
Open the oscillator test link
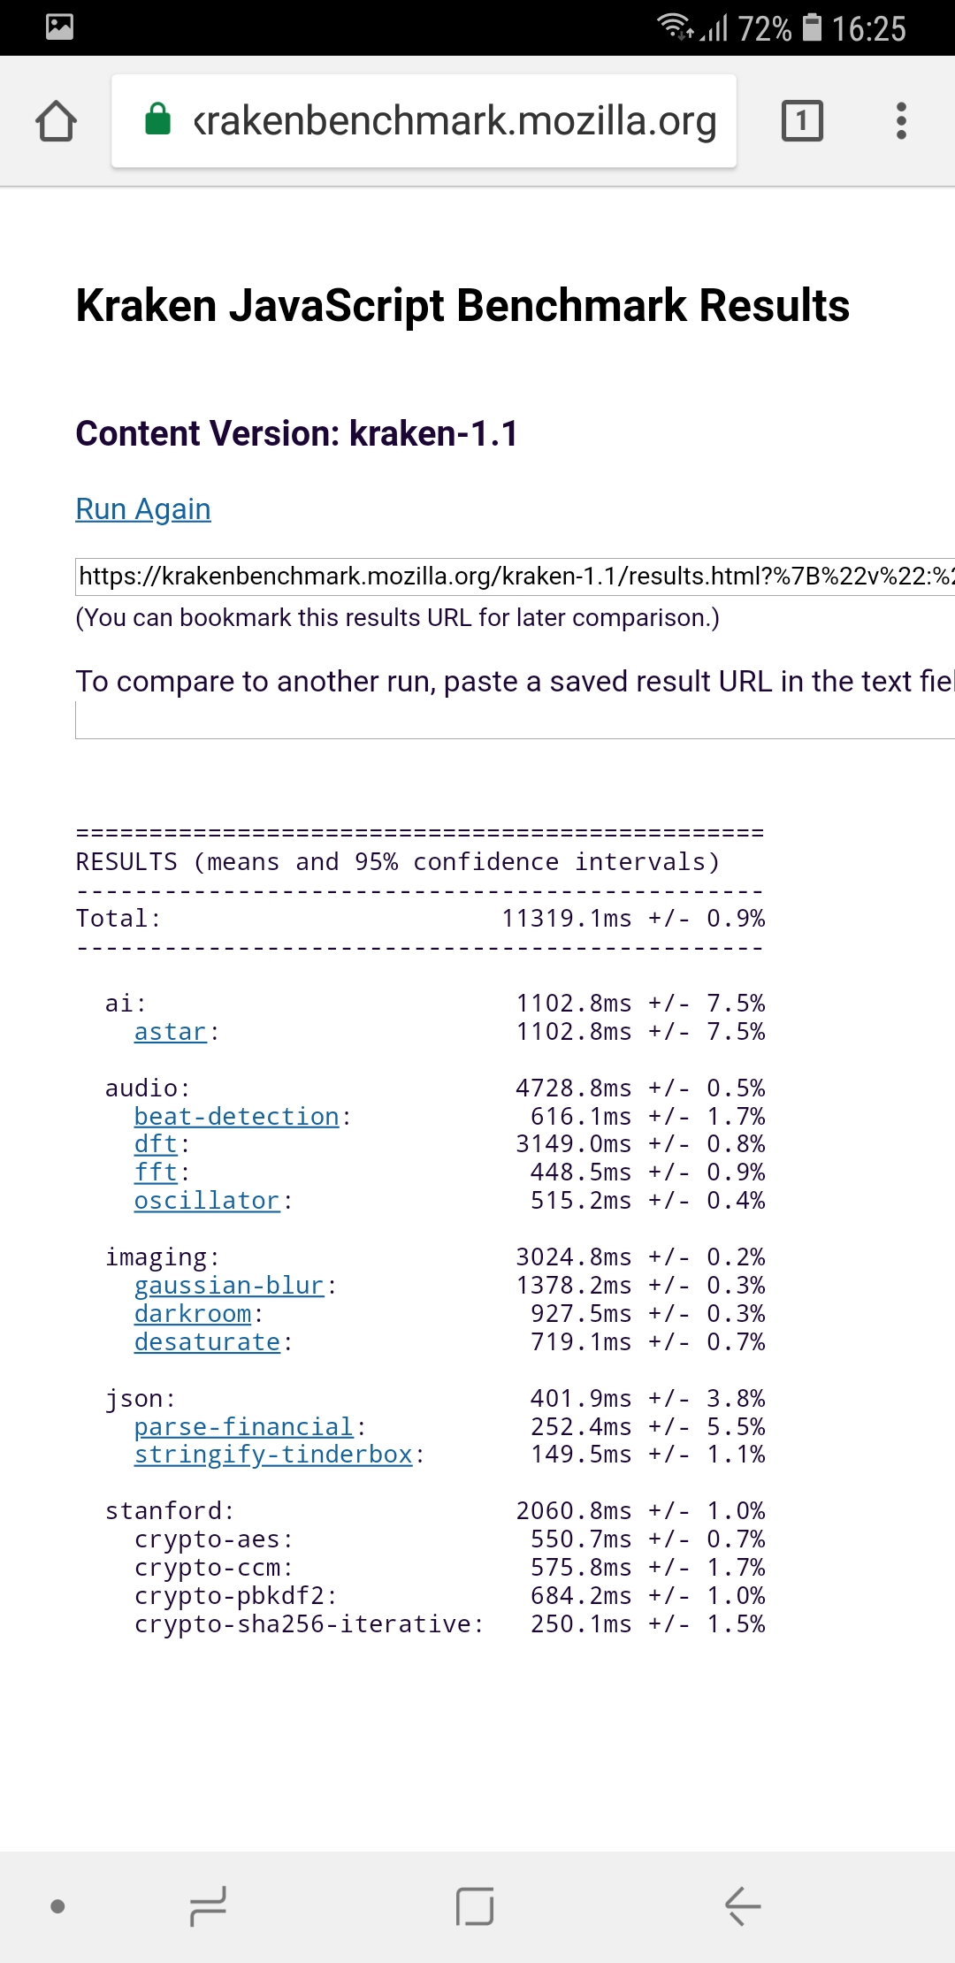coord(207,1201)
